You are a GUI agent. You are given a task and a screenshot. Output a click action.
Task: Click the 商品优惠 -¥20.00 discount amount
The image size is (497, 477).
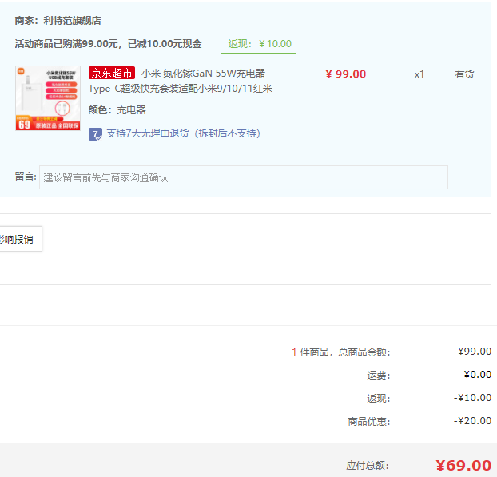pos(473,421)
